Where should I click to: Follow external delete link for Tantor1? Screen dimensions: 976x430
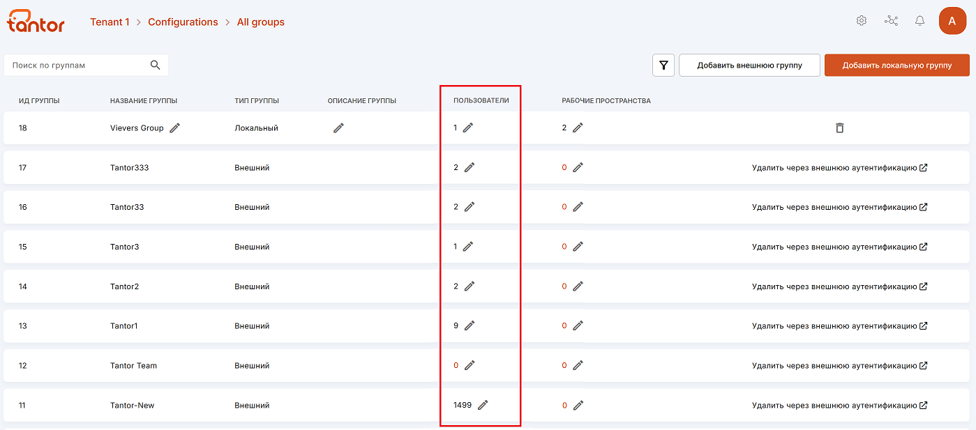click(x=840, y=325)
